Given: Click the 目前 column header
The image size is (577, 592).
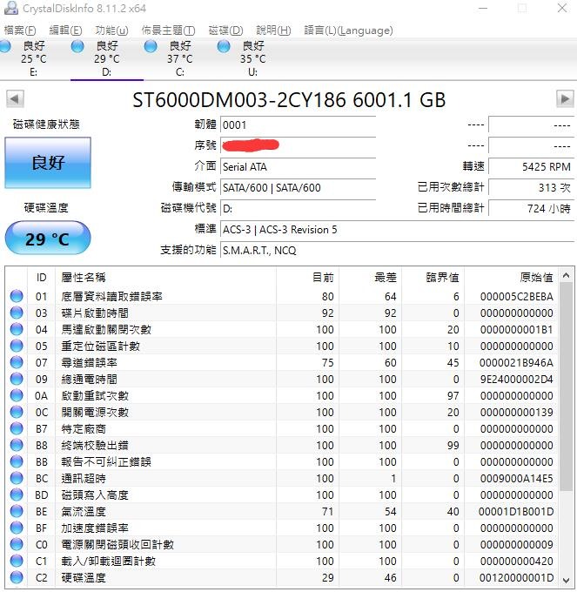Looking at the screenshot, I should (x=307, y=278).
